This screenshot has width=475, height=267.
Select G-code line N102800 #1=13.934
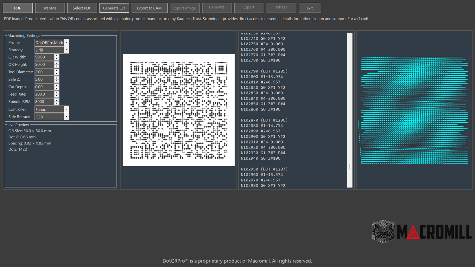pos(262,77)
